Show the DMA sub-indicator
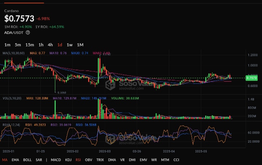 click(112, 160)
